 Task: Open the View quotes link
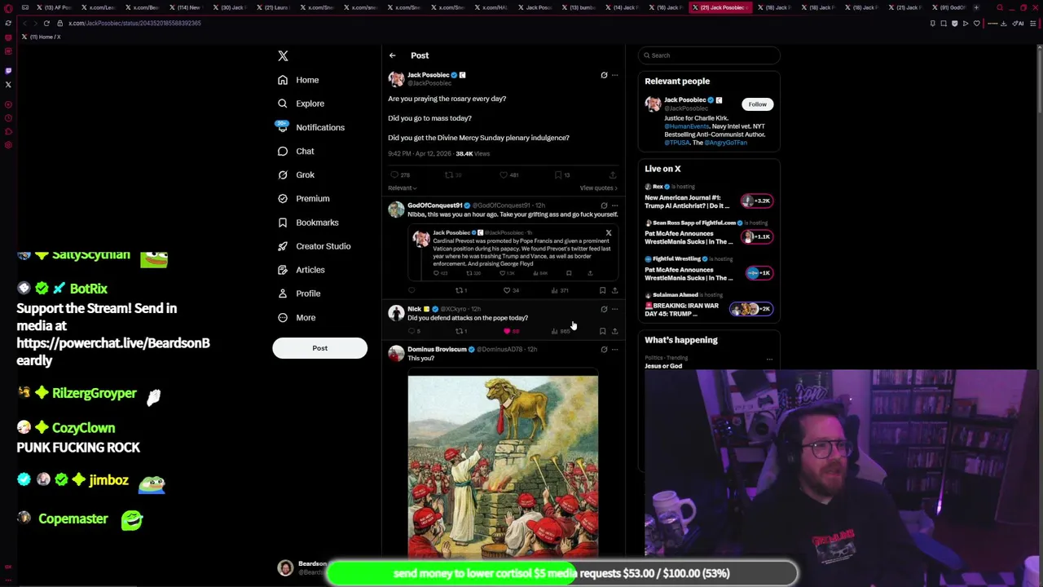(x=598, y=188)
